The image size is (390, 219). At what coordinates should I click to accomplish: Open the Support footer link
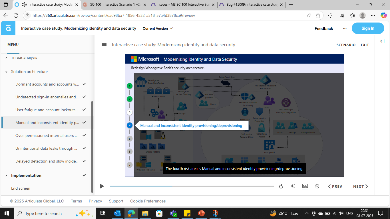(116, 201)
